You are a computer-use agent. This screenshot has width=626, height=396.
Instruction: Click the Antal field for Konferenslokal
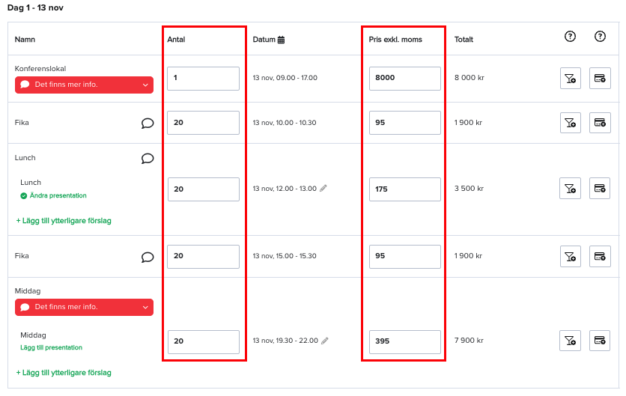tap(203, 79)
